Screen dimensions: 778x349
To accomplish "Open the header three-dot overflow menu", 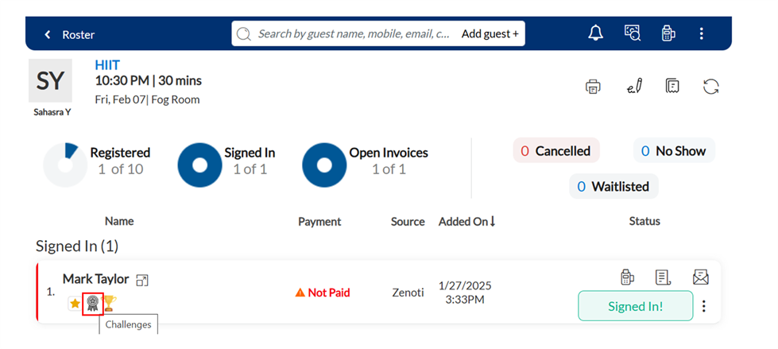I will [x=701, y=33].
